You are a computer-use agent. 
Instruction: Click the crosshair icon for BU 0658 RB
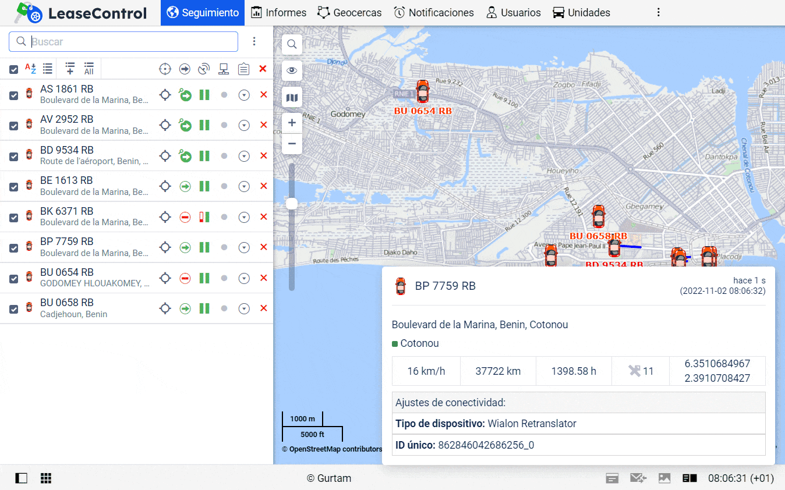pos(165,308)
